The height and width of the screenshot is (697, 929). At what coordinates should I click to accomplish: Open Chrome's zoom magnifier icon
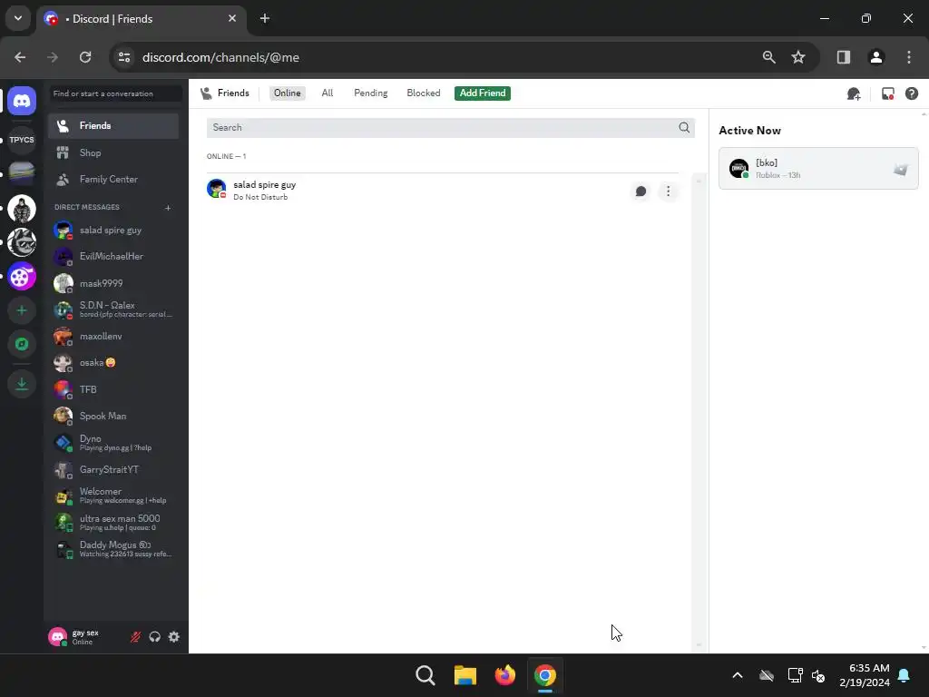click(x=768, y=57)
